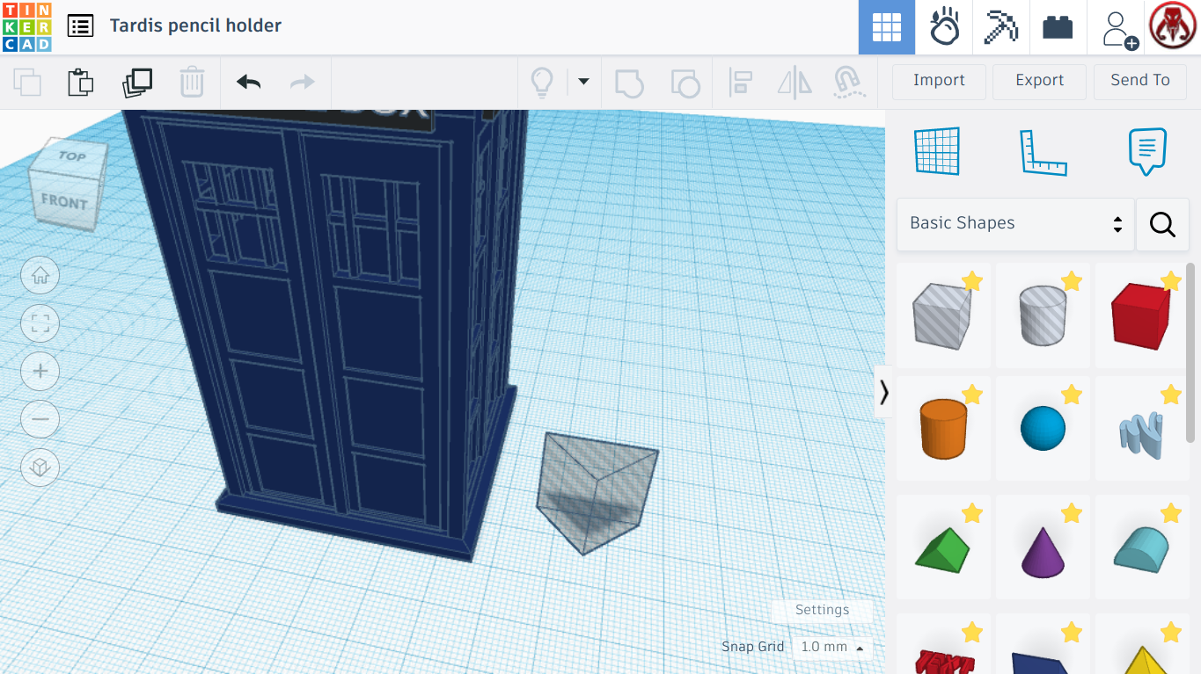This screenshot has width=1201, height=674.
Task: Click the Import button
Action: (x=939, y=81)
